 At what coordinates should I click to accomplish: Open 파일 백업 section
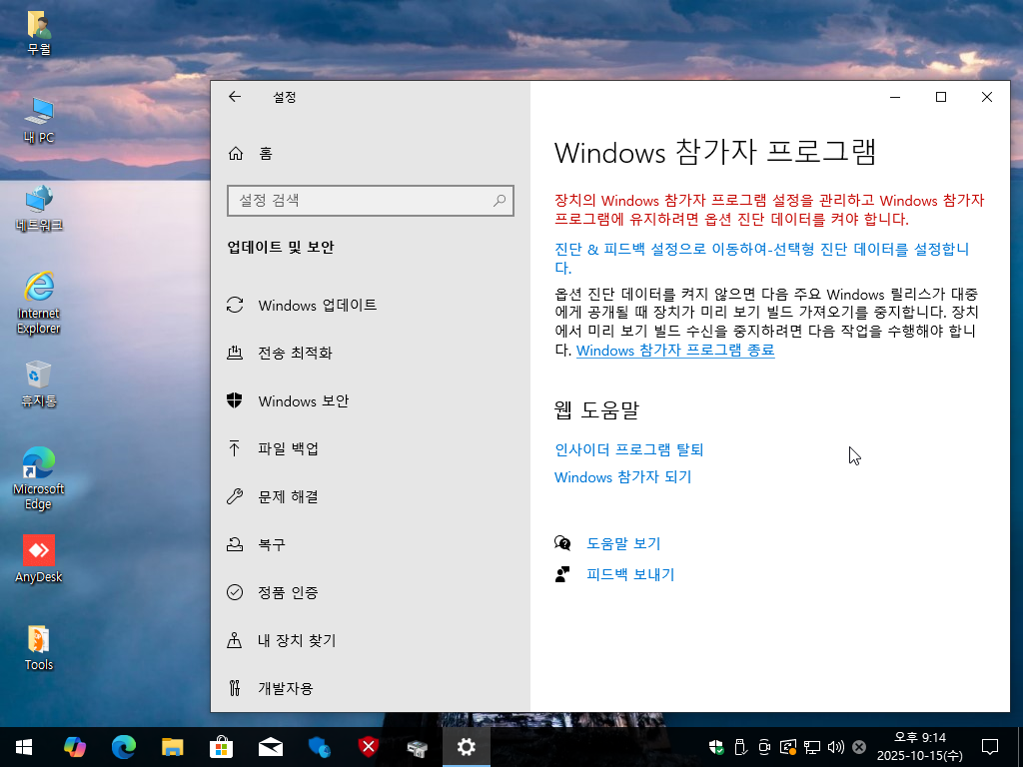click(370, 448)
